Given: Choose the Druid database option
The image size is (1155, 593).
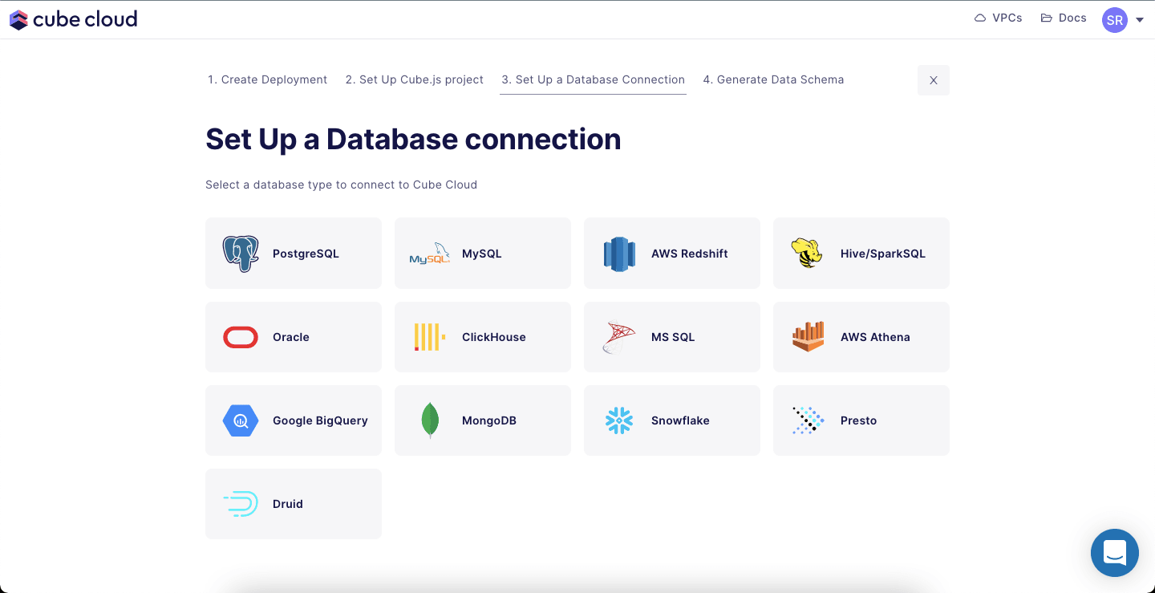Looking at the screenshot, I should point(294,504).
